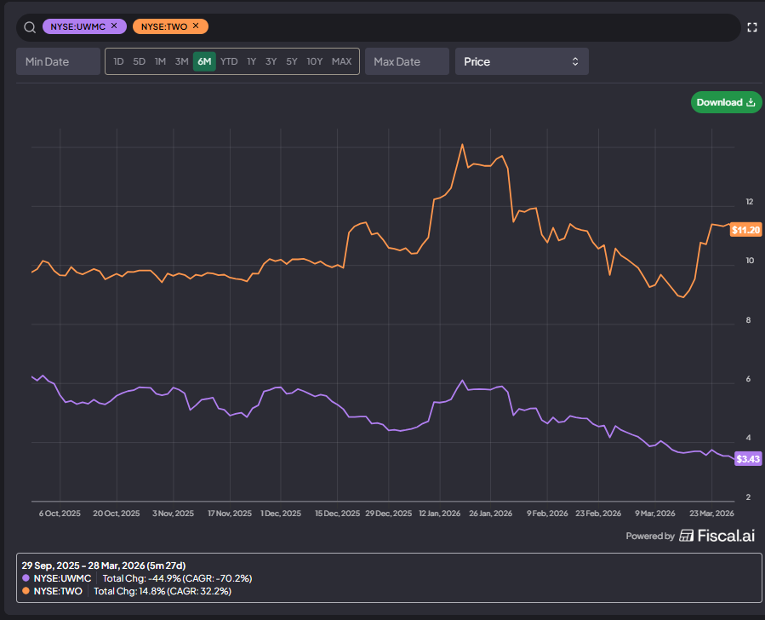Click the 20 Oct, 2025 axis label
The height and width of the screenshot is (620, 765).
coord(116,514)
